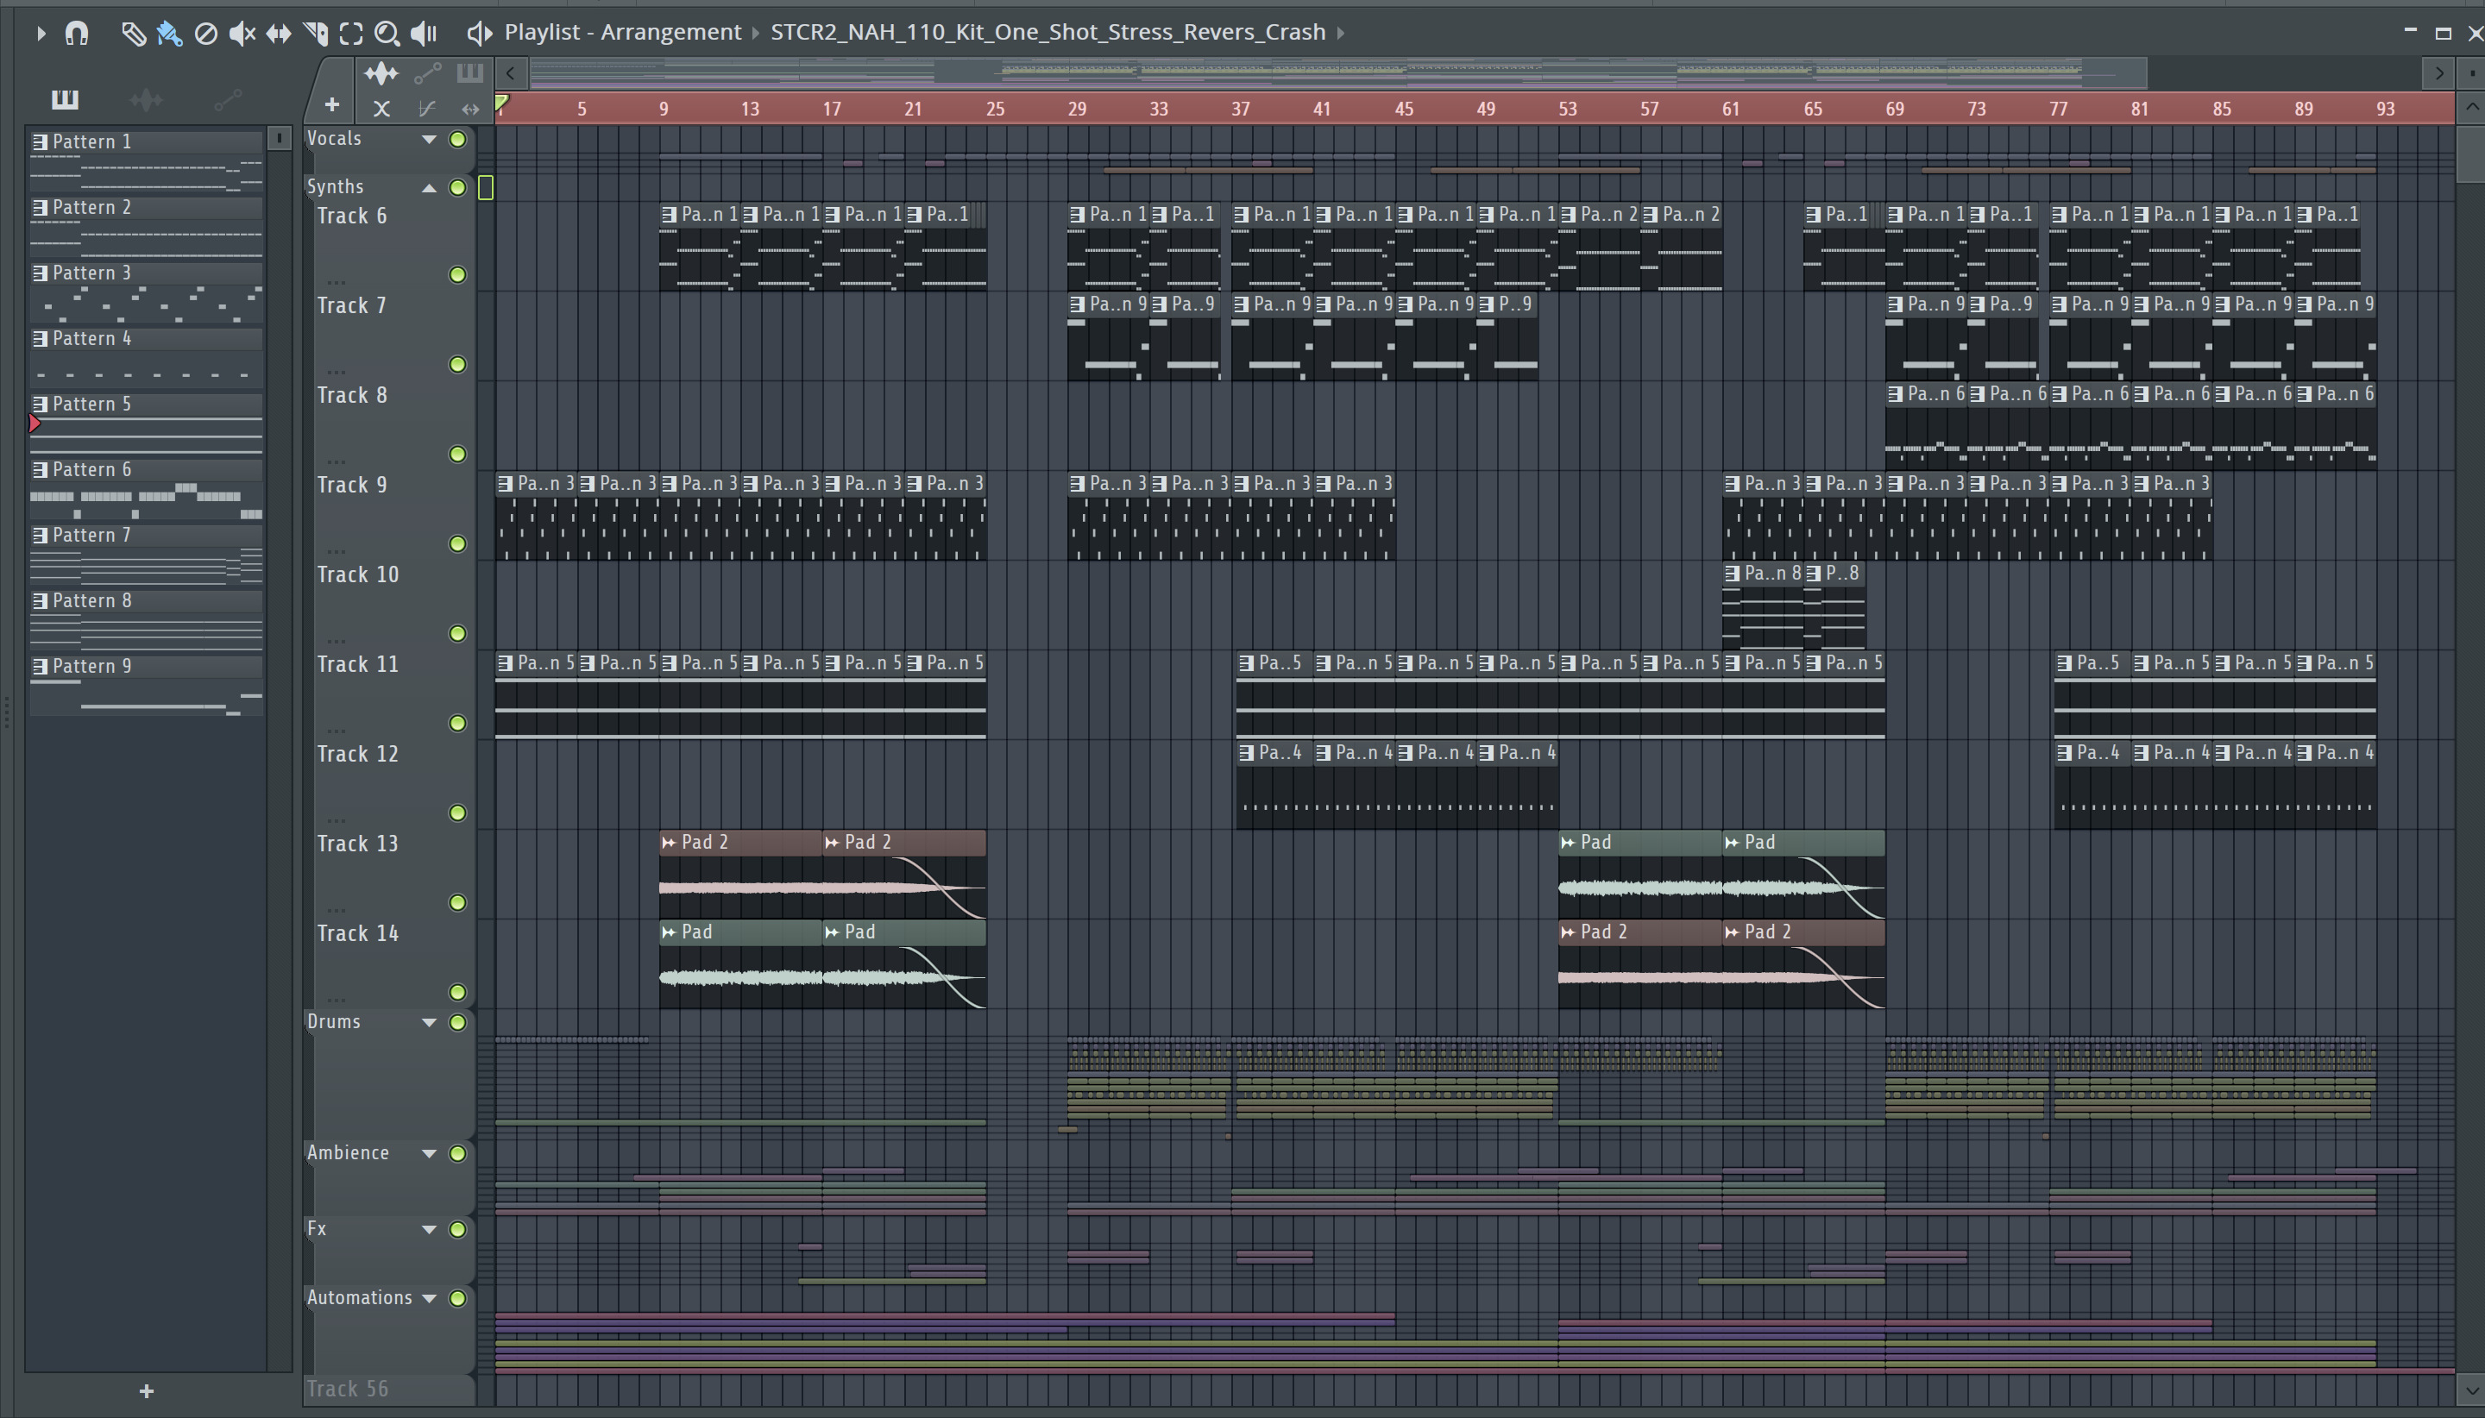Viewport: 2485px width, 1418px height.
Task: Select the Delete tool
Action: tap(205, 35)
